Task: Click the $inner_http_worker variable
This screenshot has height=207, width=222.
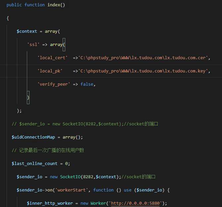Action: [x=50, y=203]
